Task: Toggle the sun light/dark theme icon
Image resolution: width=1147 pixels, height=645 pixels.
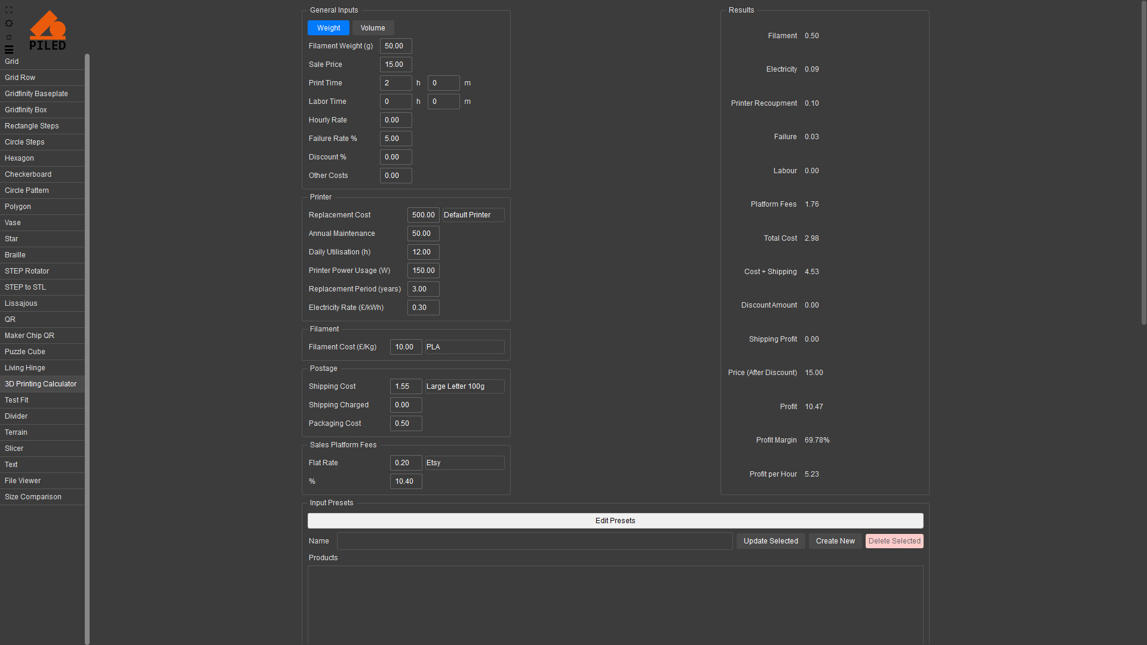Action: pyautogui.click(x=9, y=23)
